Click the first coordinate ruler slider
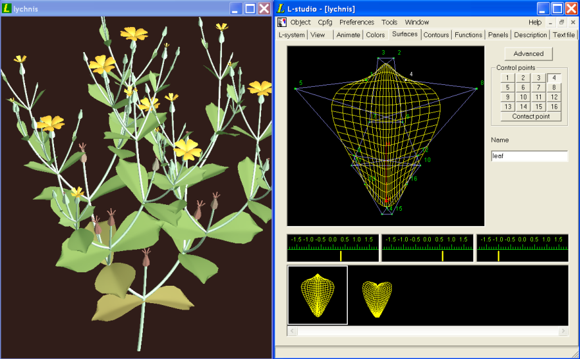 (x=333, y=247)
